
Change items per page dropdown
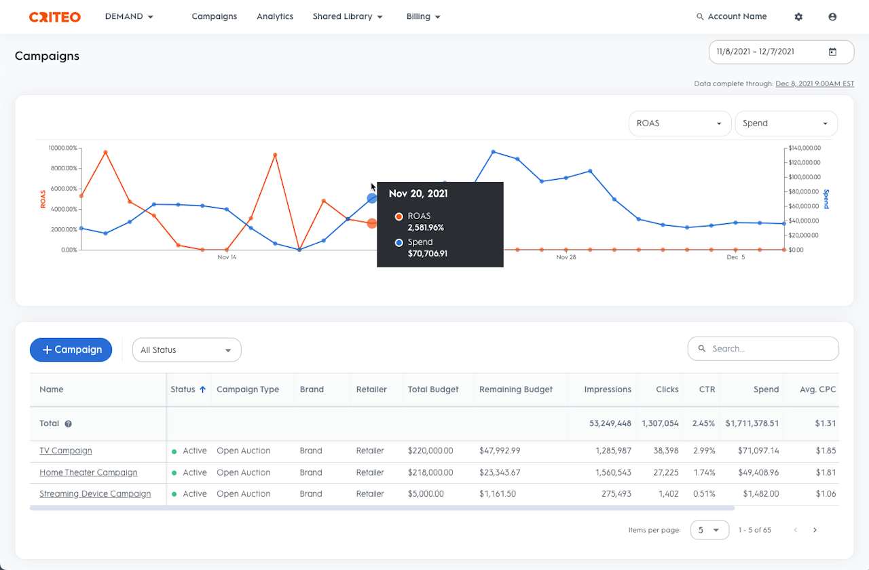(x=709, y=530)
